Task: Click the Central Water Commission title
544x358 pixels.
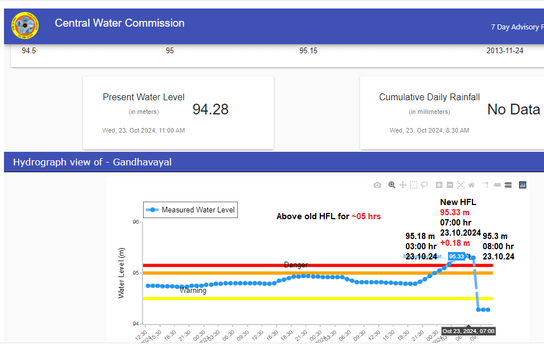Action: [x=119, y=23]
